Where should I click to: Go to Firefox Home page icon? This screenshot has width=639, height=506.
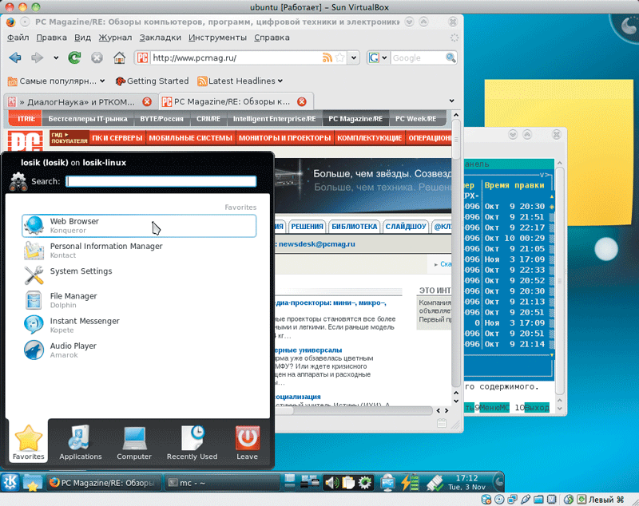[119, 57]
